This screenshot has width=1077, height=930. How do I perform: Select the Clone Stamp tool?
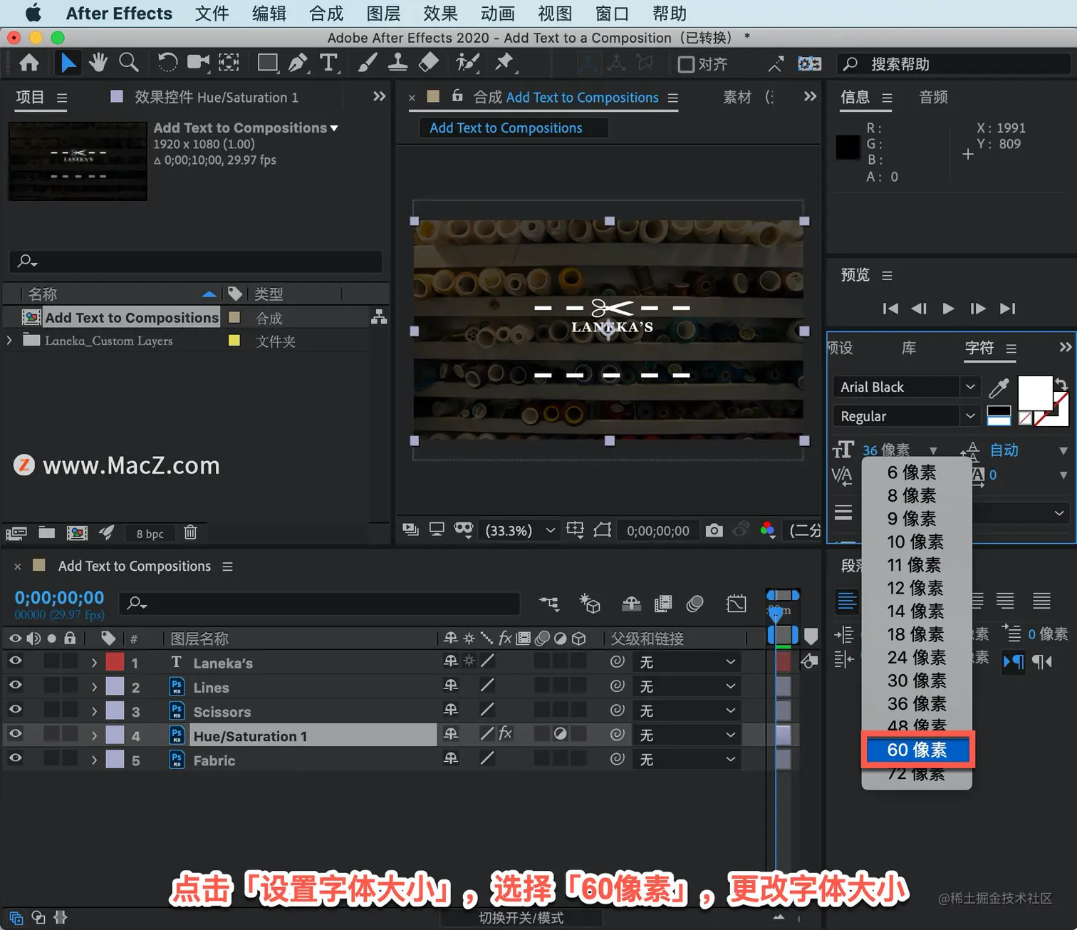(x=397, y=63)
